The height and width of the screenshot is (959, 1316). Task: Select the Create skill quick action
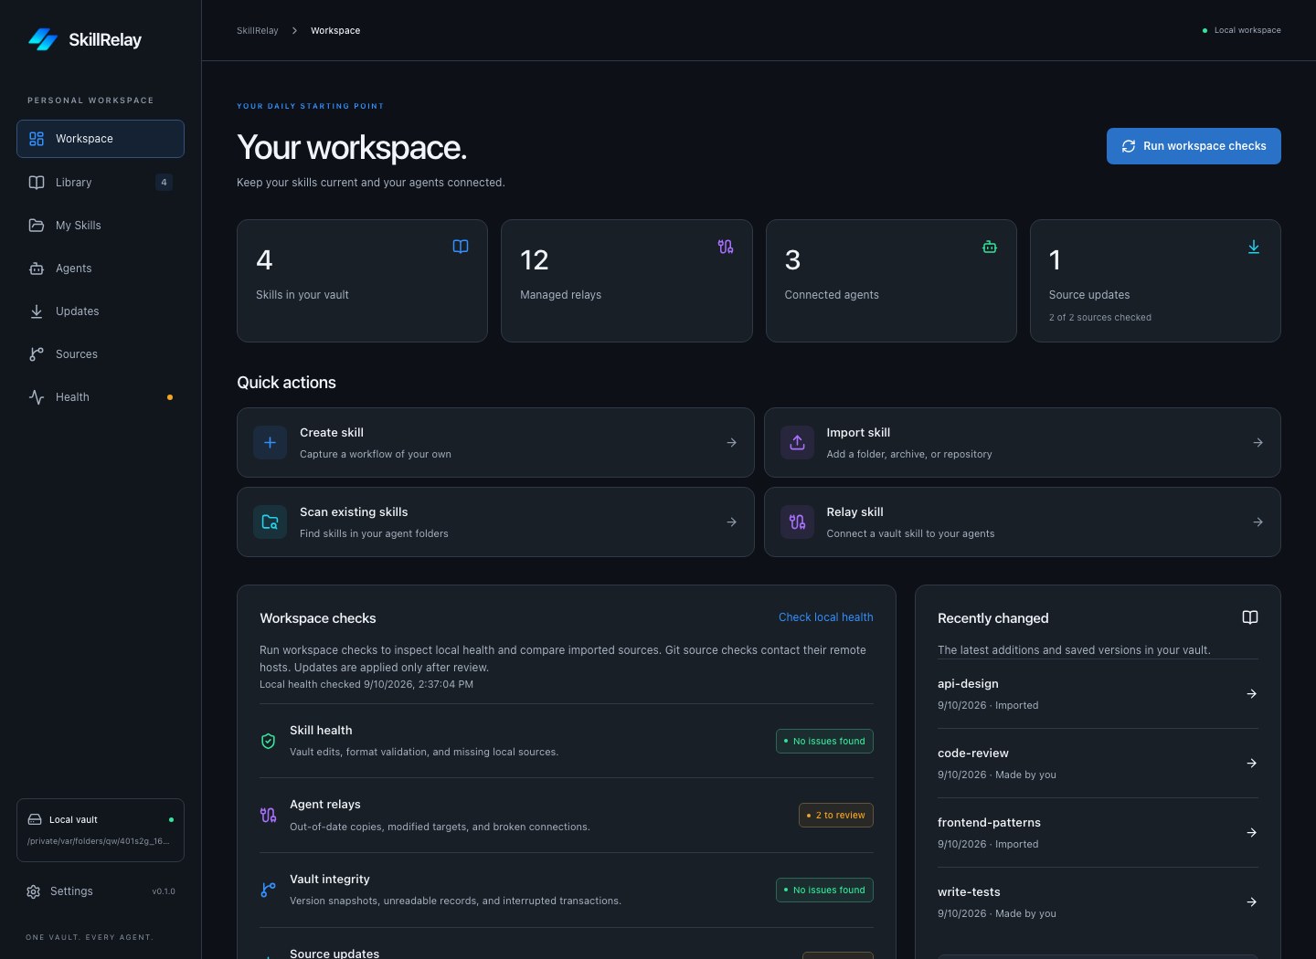pyautogui.click(x=495, y=442)
